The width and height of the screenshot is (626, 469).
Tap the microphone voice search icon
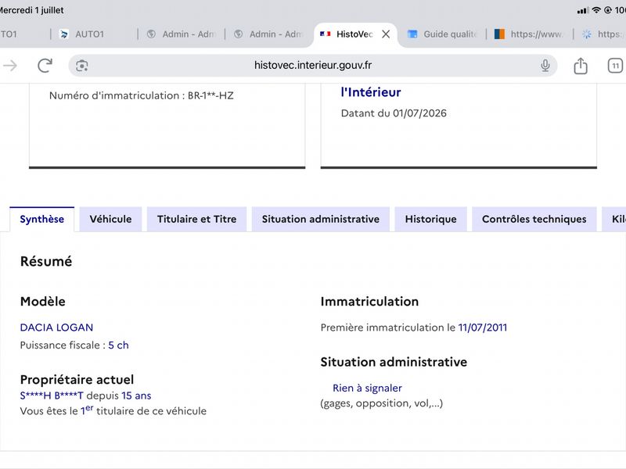[x=545, y=66]
